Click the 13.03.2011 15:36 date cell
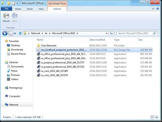Image resolution: width=162 pixels, height=122 pixels. tap(98, 50)
